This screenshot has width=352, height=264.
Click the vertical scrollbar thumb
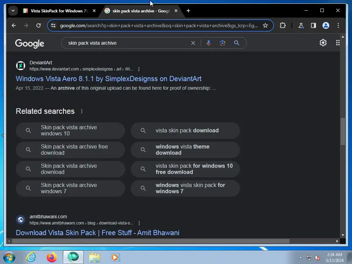click(343, 131)
